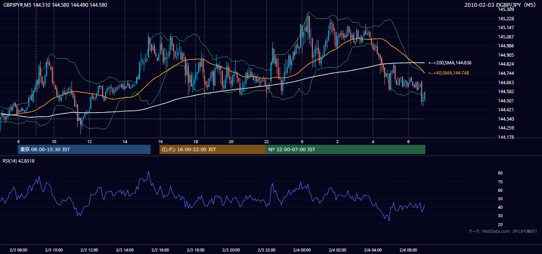The image size is (542, 254).
Task: Click price axis label 145.147
Action: pos(506,28)
